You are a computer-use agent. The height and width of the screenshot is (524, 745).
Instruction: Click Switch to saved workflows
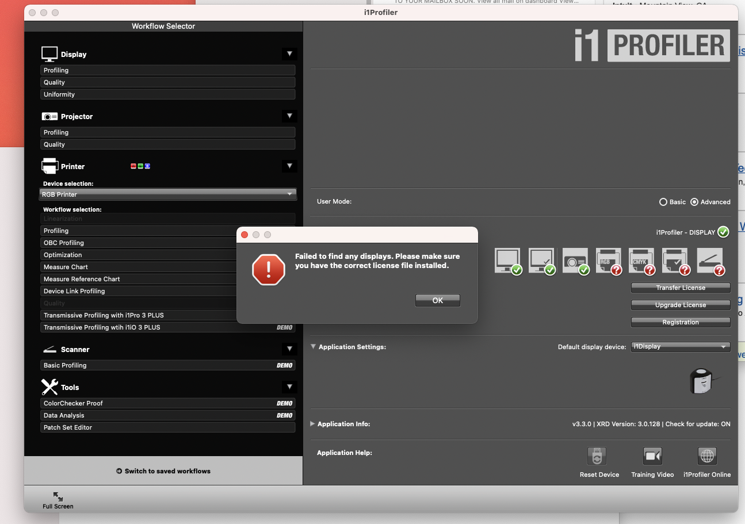(x=163, y=471)
